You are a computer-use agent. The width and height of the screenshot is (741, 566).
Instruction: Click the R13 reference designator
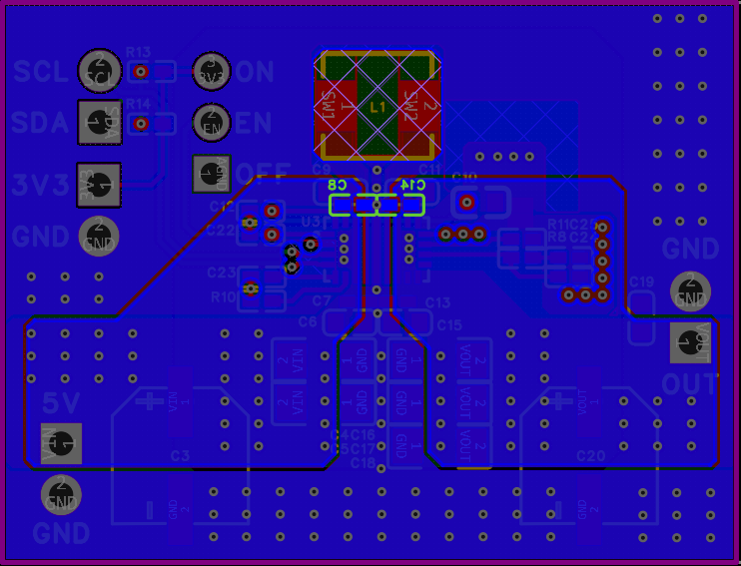point(139,52)
